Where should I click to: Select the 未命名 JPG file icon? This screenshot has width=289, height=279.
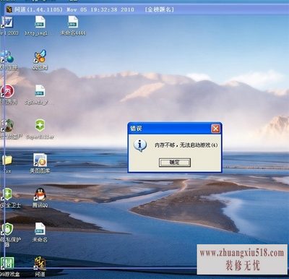[x=40, y=229]
